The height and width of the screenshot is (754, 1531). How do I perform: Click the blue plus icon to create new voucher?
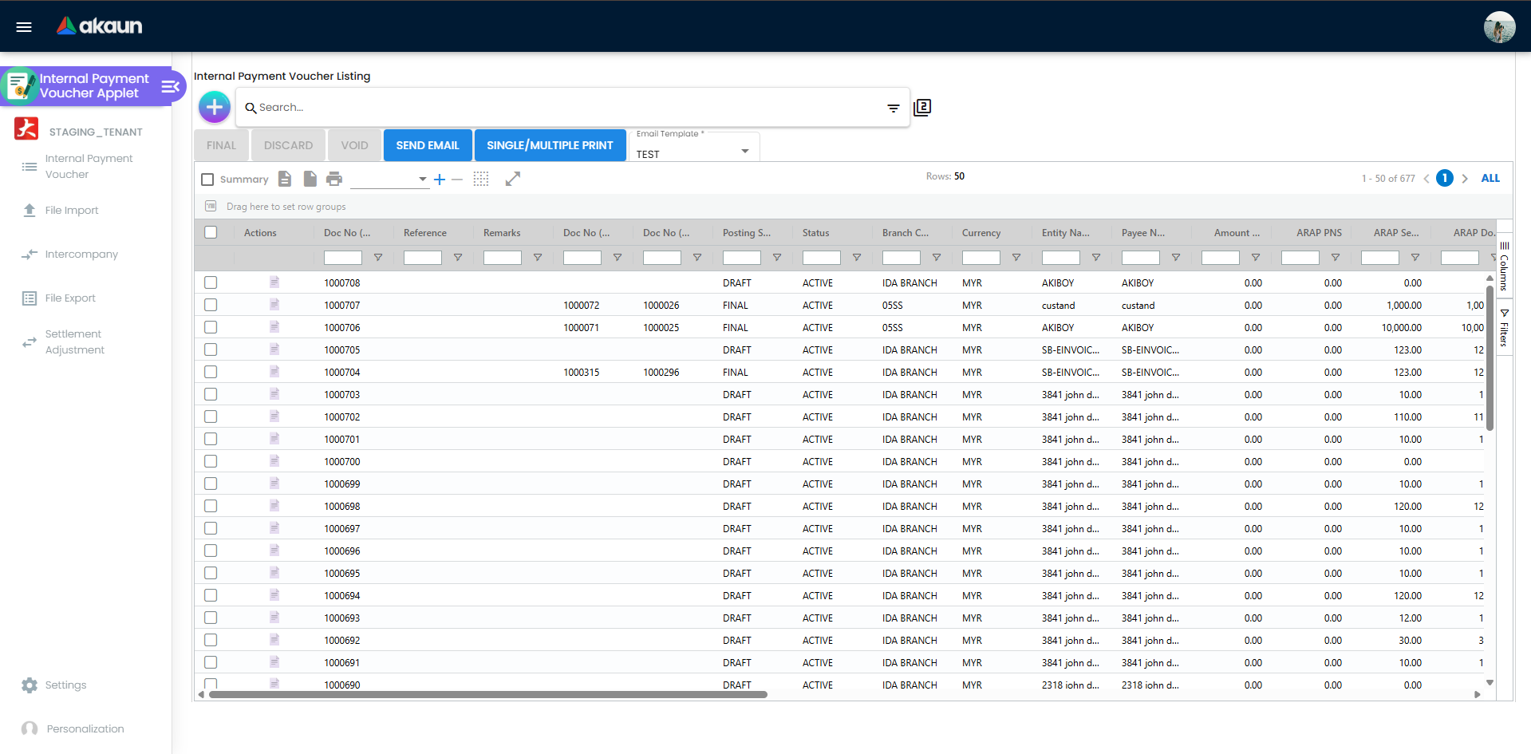pos(214,106)
